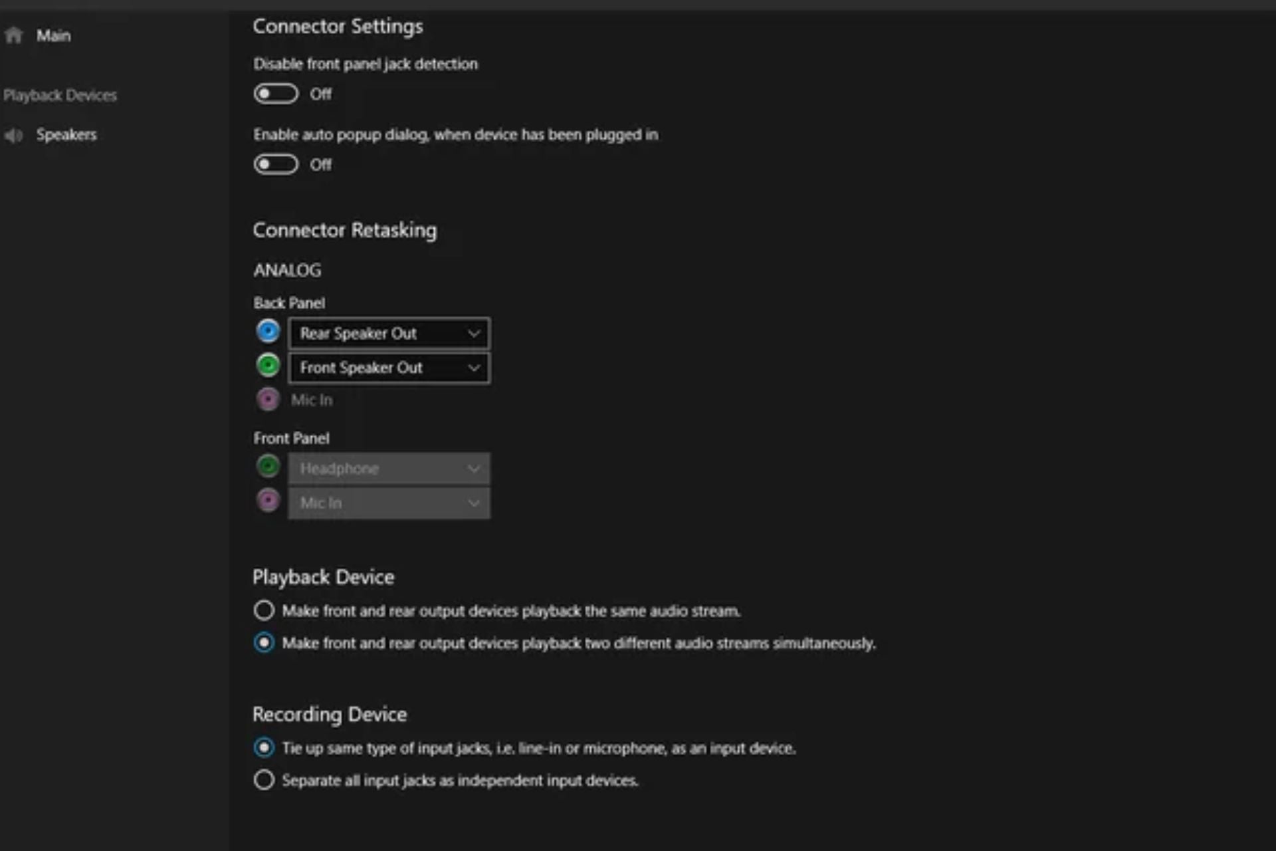The image size is (1276, 851).
Task: Click the pink front panel mic jack icon
Action: [x=268, y=501]
